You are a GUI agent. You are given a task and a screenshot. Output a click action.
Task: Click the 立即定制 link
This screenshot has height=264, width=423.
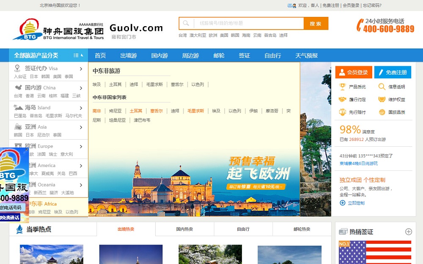point(356,203)
